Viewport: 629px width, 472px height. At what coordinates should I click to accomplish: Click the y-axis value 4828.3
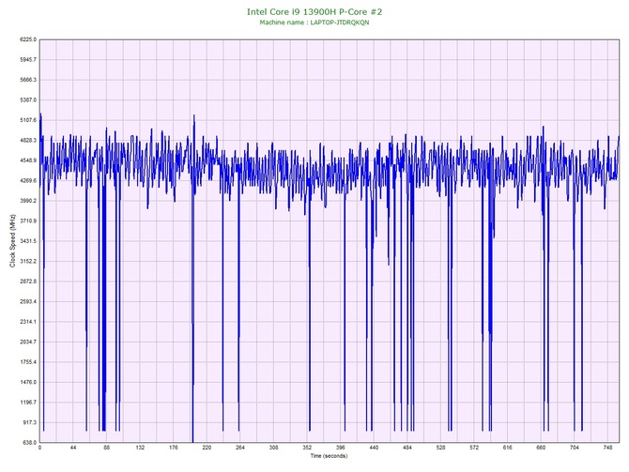coord(28,141)
